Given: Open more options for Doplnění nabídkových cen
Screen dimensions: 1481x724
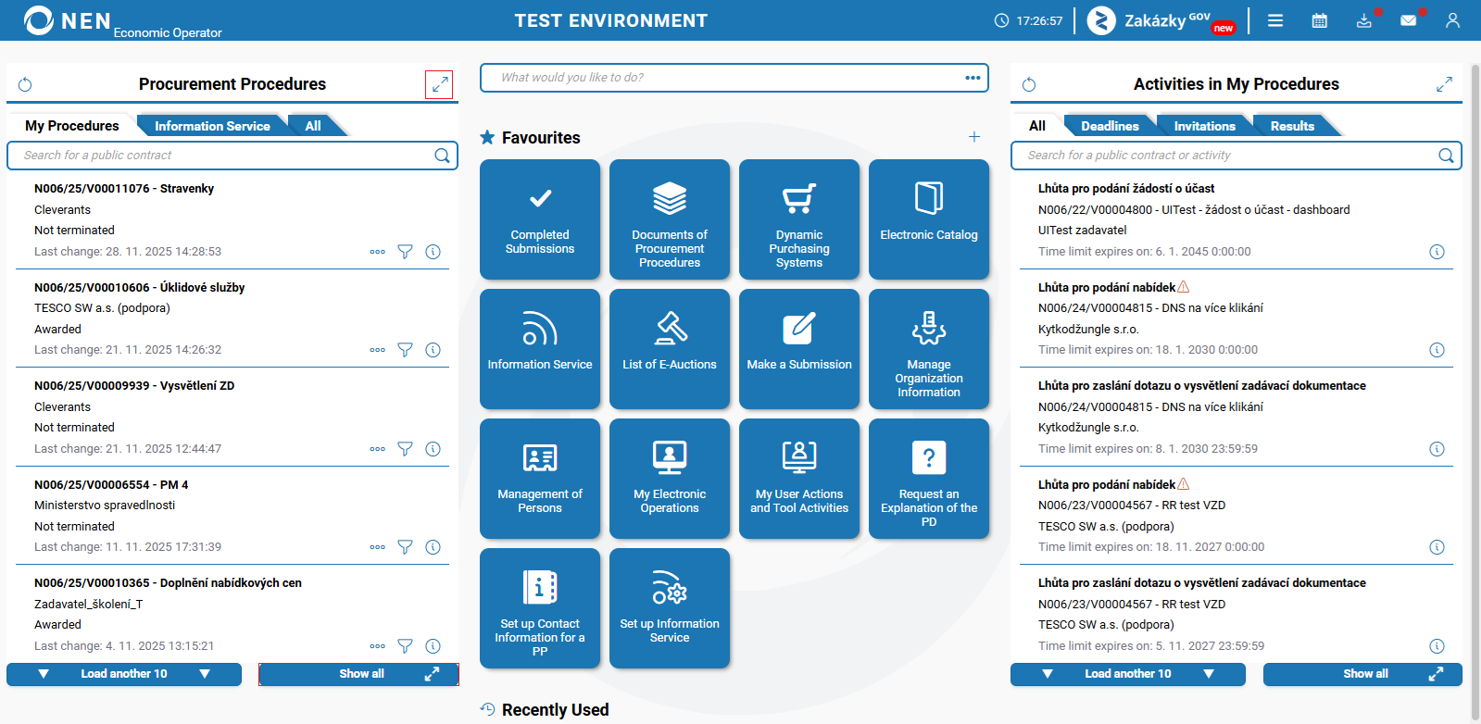Looking at the screenshot, I should [377, 646].
